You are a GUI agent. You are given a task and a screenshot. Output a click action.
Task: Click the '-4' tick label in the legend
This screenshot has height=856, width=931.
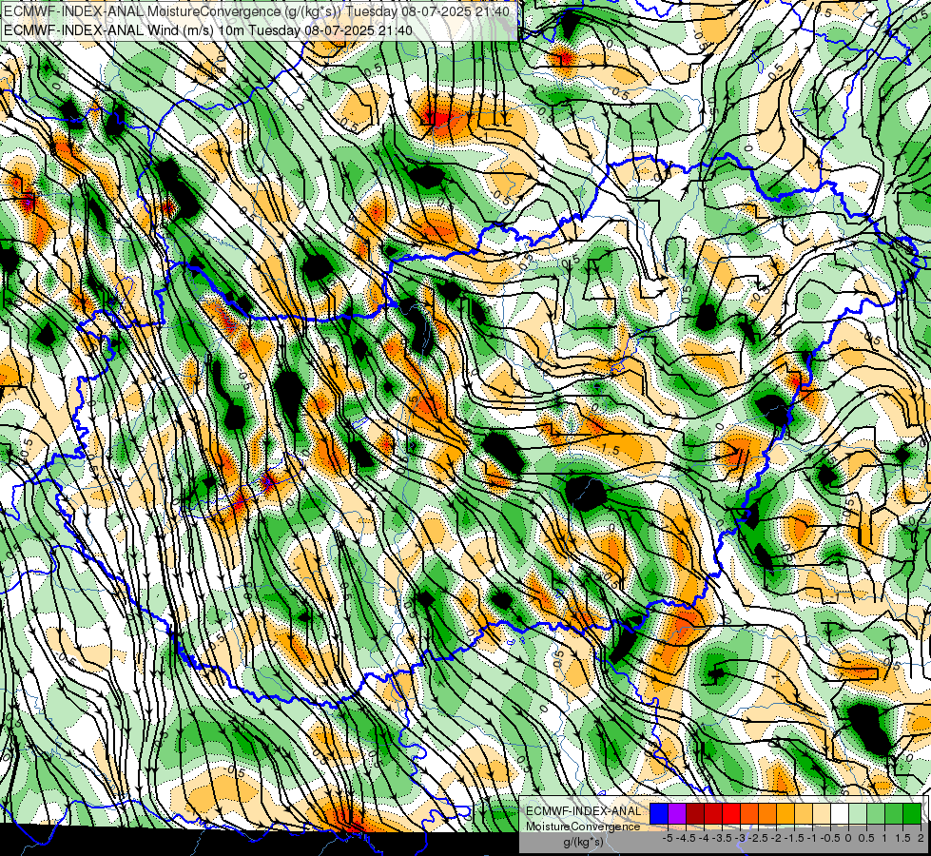click(x=704, y=838)
